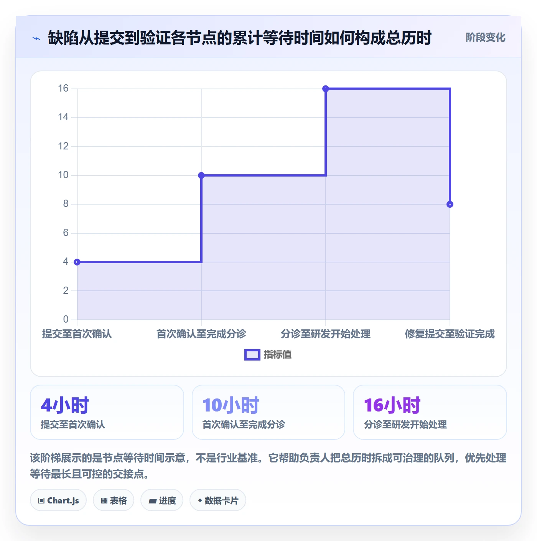
Task: Click x-axis label 提交至首次确认
Action: coord(77,334)
